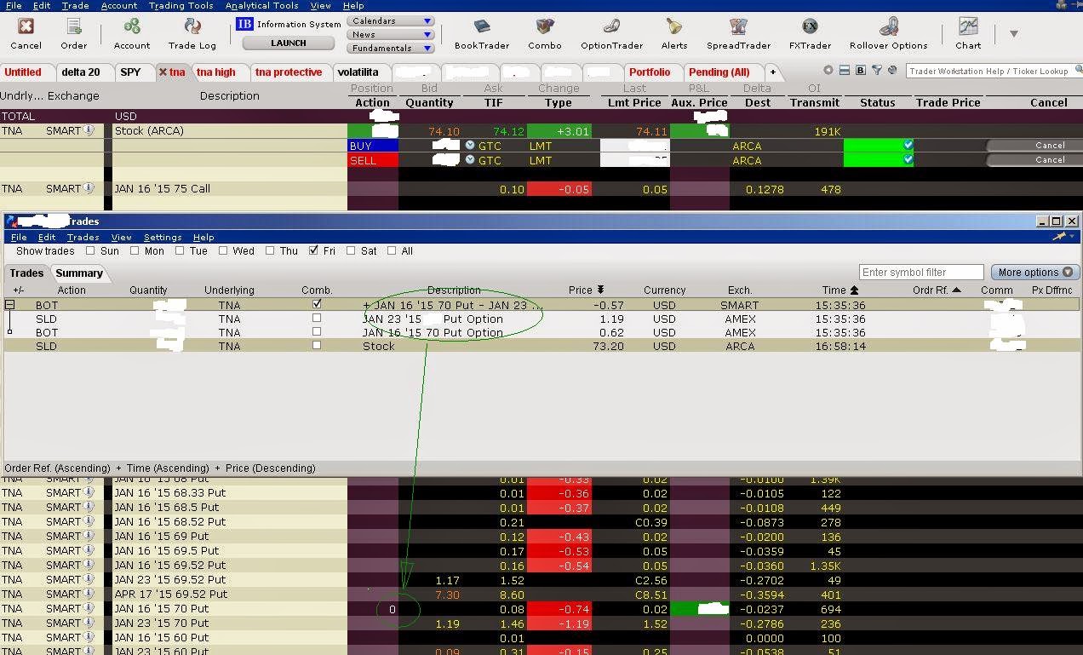Enable the Tue show trades checkbox
Viewport: 1083px width, 655px height.
tap(180, 250)
